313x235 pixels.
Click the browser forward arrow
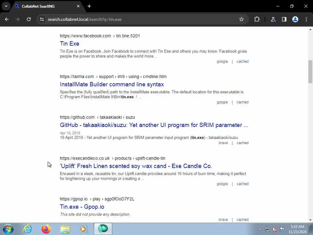point(18,19)
